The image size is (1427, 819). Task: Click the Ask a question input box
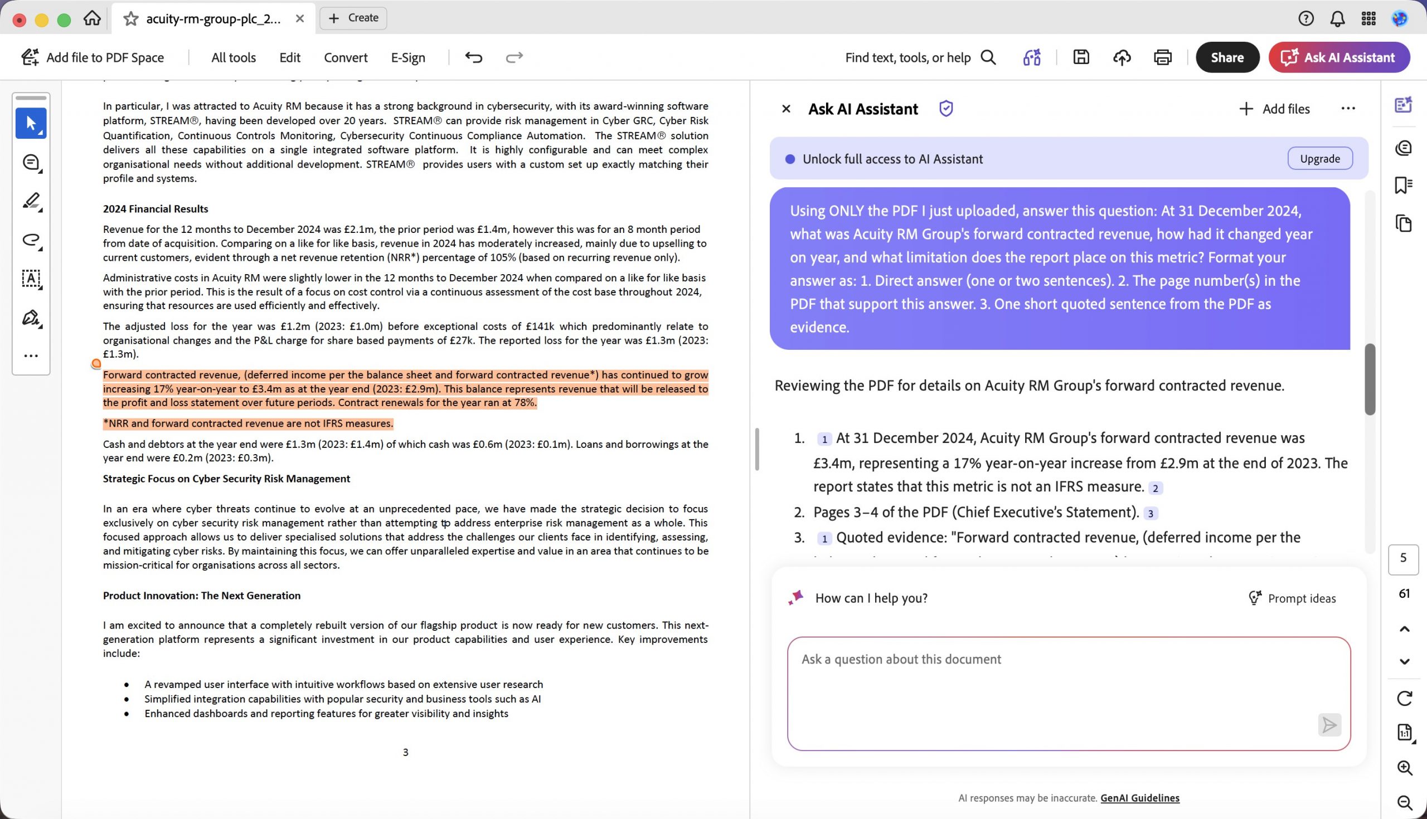(x=1069, y=694)
